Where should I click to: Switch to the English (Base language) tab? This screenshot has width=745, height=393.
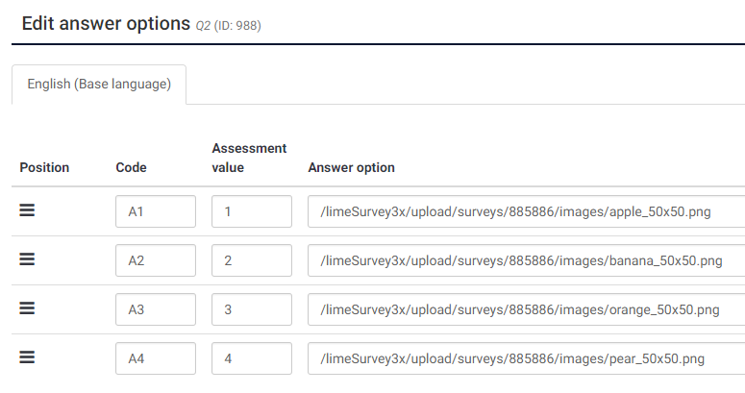tap(99, 85)
